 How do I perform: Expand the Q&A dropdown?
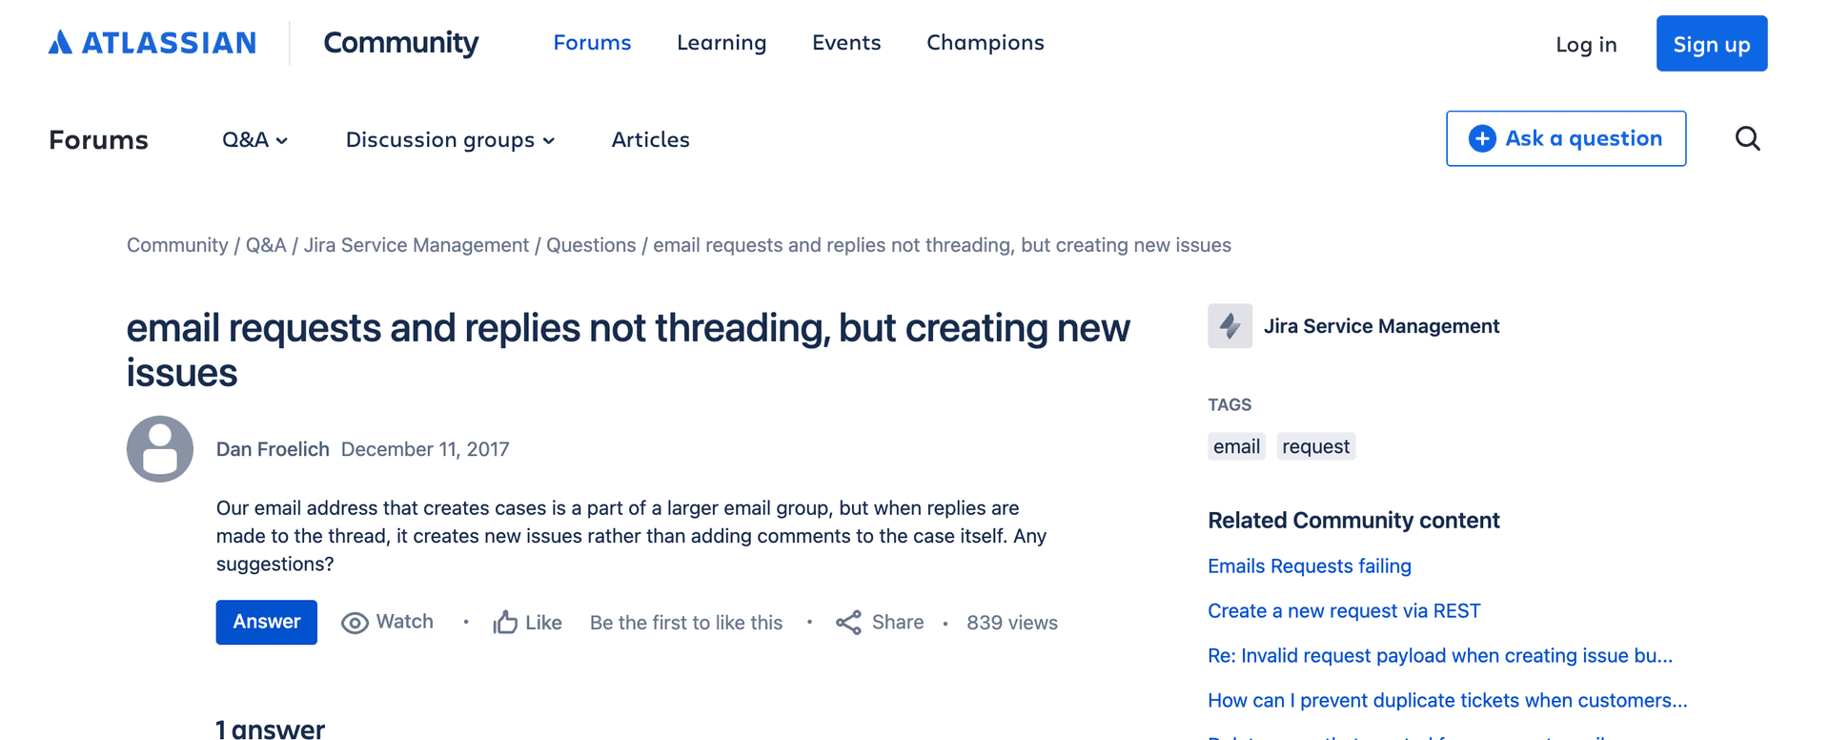pyautogui.click(x=254, y=139)
